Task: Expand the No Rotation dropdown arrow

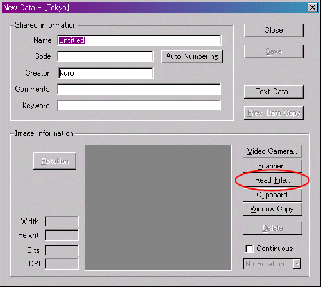Action: [297, 264]
